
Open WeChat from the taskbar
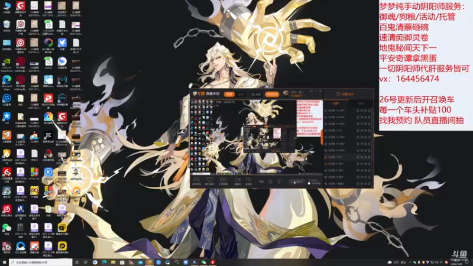tap(203, 262)
